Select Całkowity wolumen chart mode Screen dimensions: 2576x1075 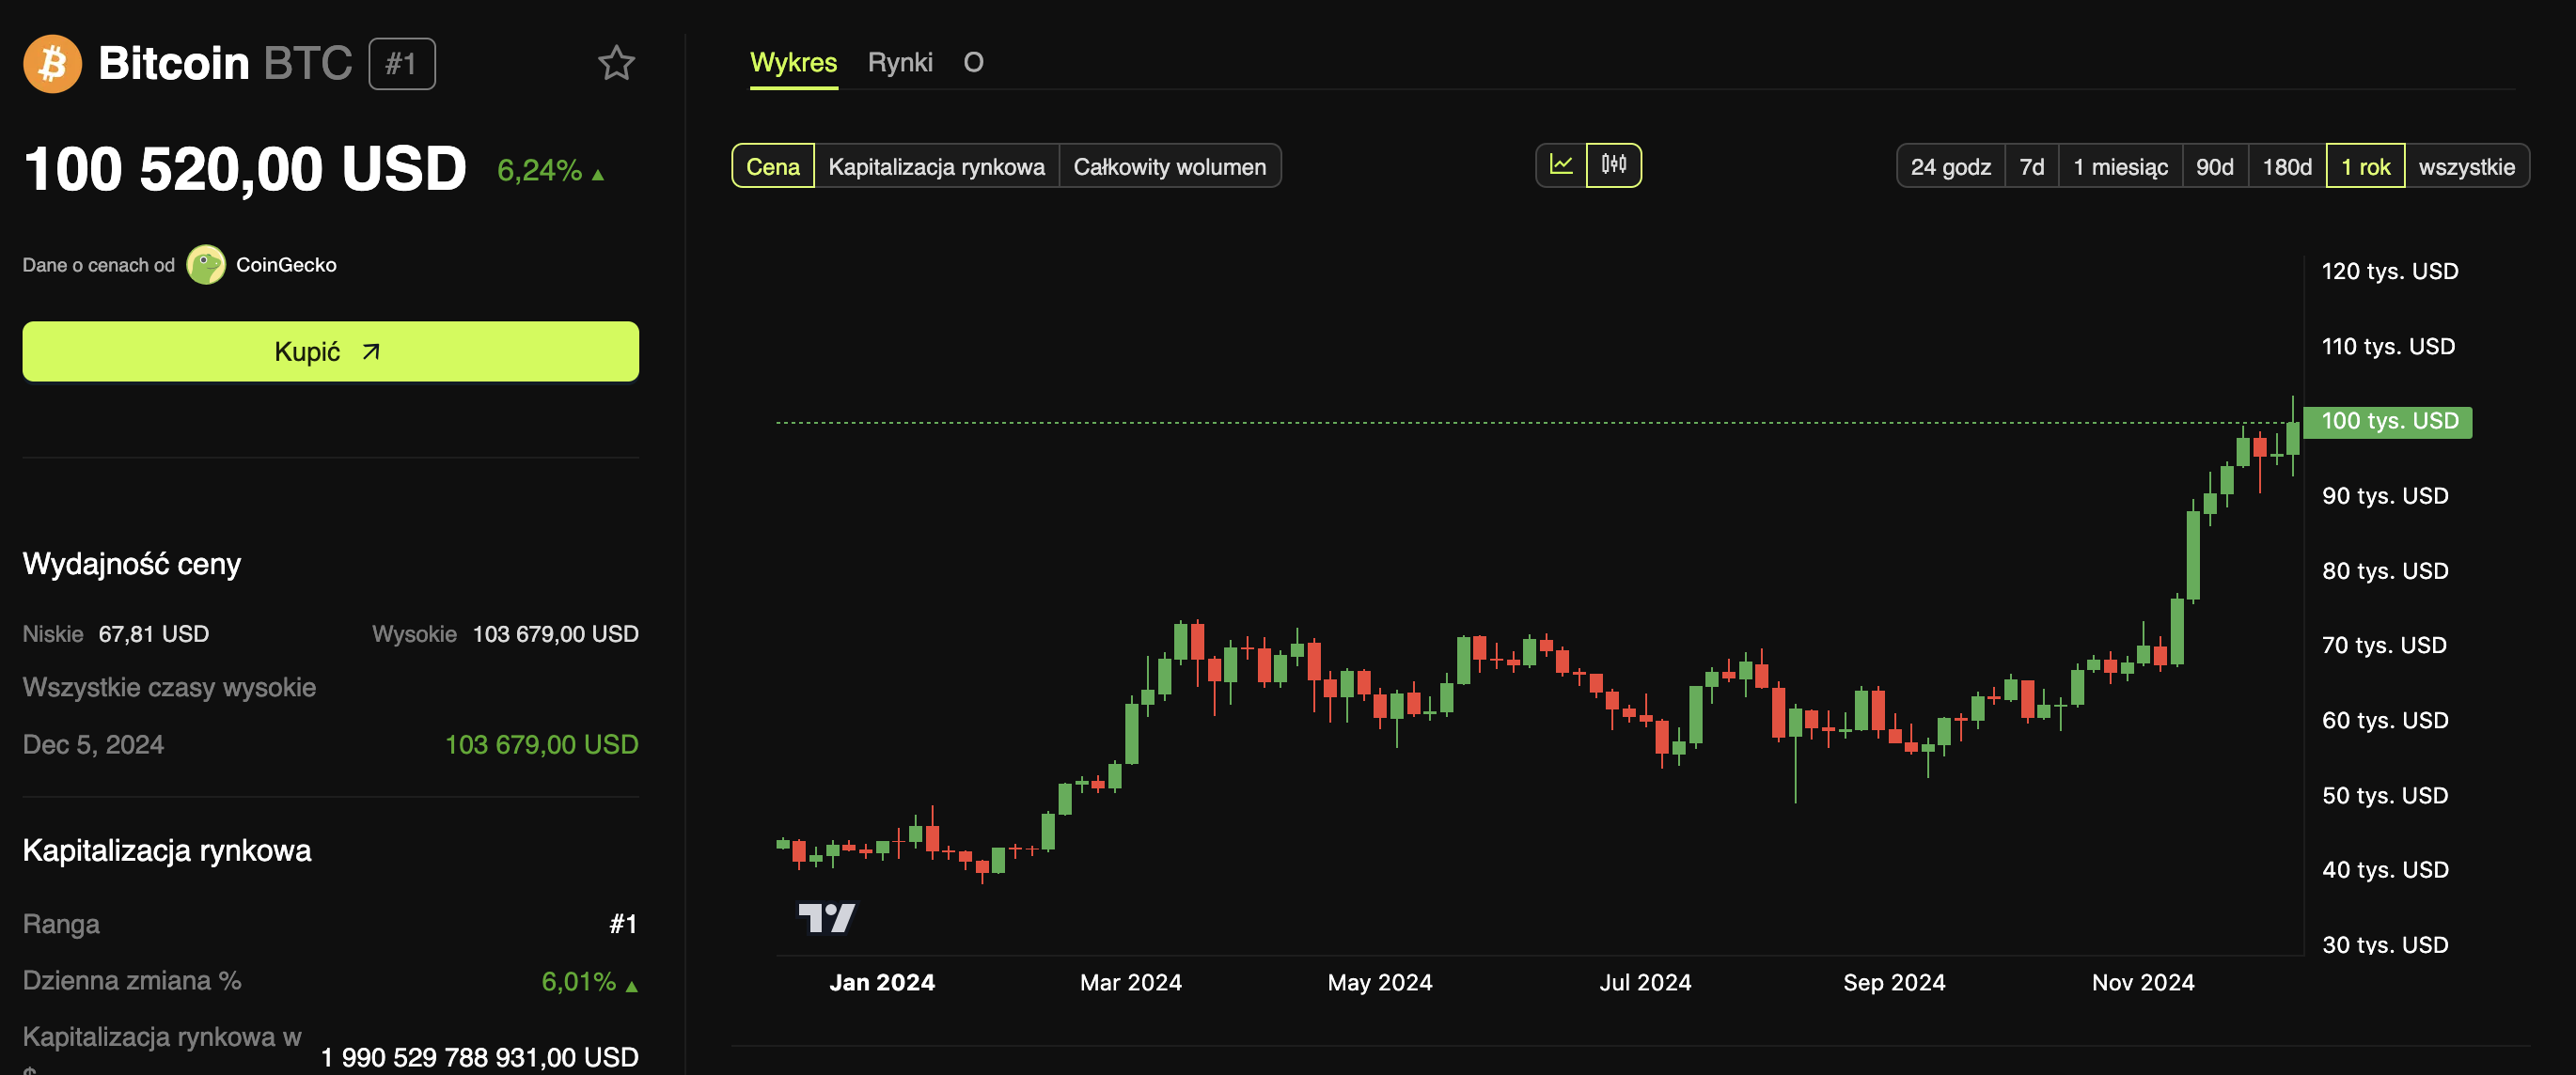1169,167
